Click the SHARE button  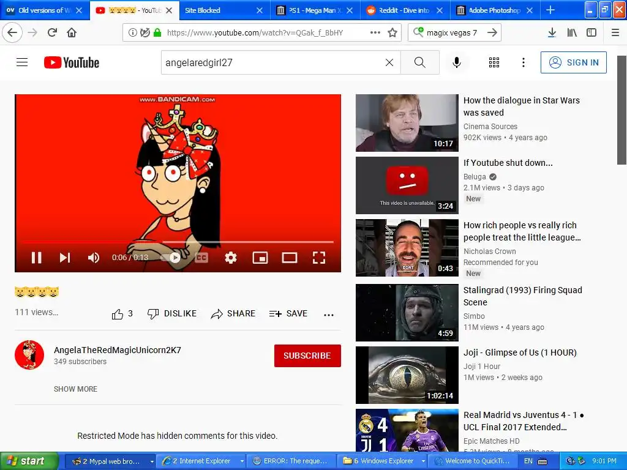[233, 314]
